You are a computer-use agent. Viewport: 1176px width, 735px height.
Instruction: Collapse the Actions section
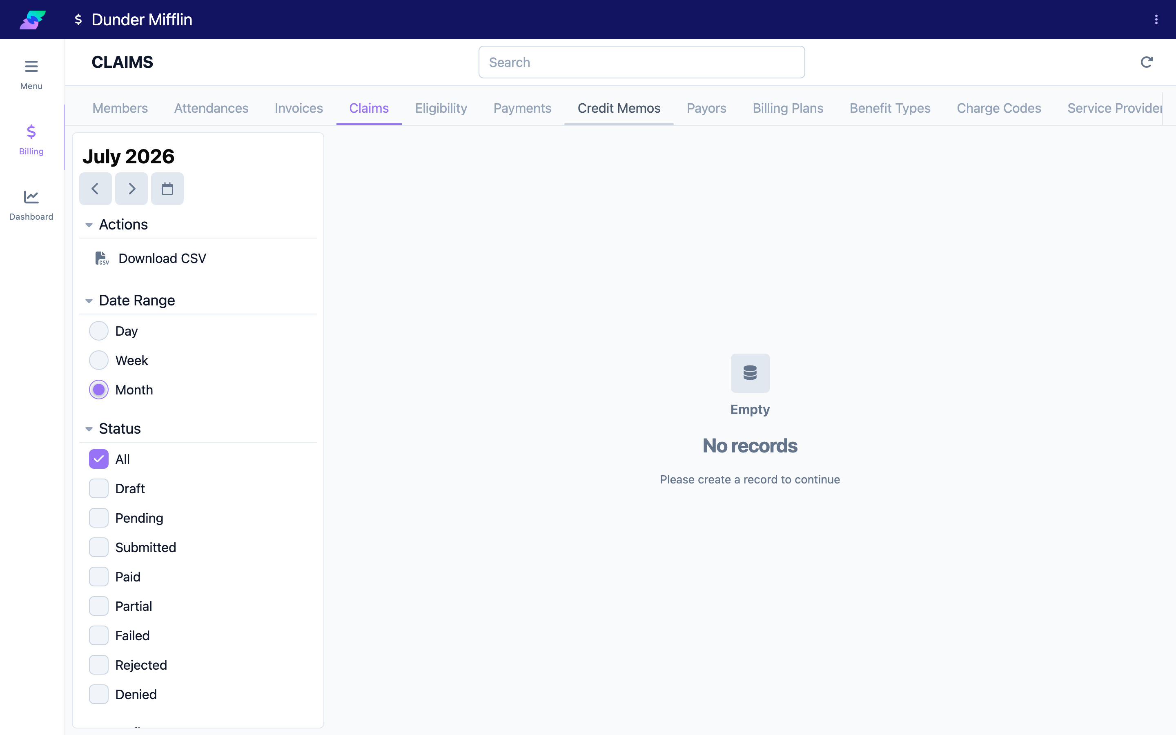(x=89, y=225)
